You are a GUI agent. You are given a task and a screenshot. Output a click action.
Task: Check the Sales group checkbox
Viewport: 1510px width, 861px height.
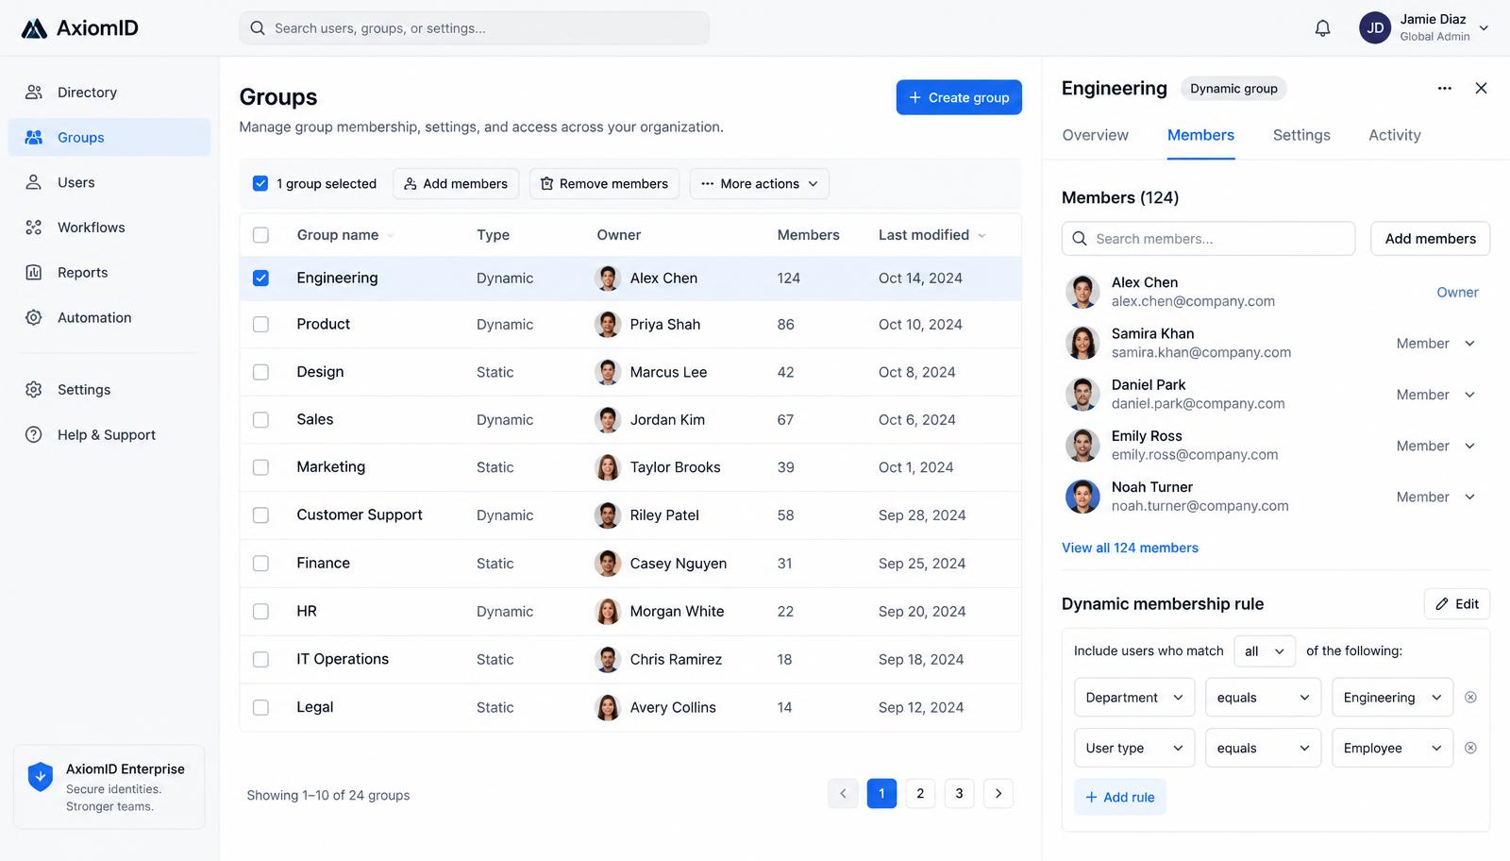tap(261, 420)
